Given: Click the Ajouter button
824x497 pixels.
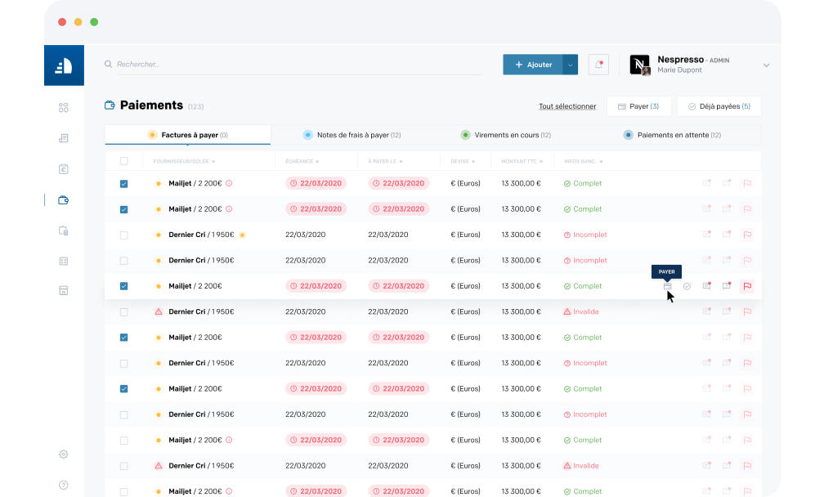Looking at the screenshot, I should (533, 65).
